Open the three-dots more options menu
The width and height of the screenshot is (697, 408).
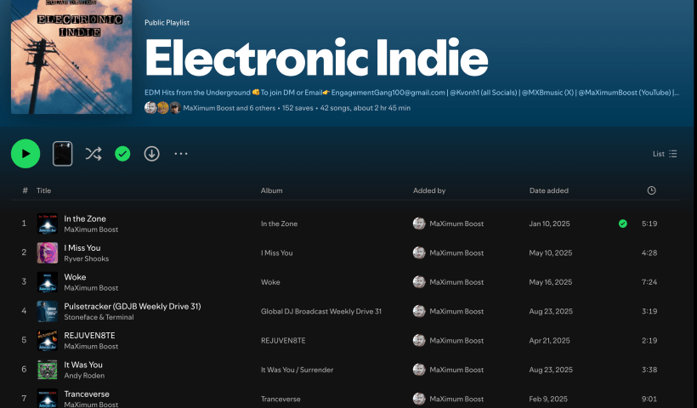tap(181, 154)
